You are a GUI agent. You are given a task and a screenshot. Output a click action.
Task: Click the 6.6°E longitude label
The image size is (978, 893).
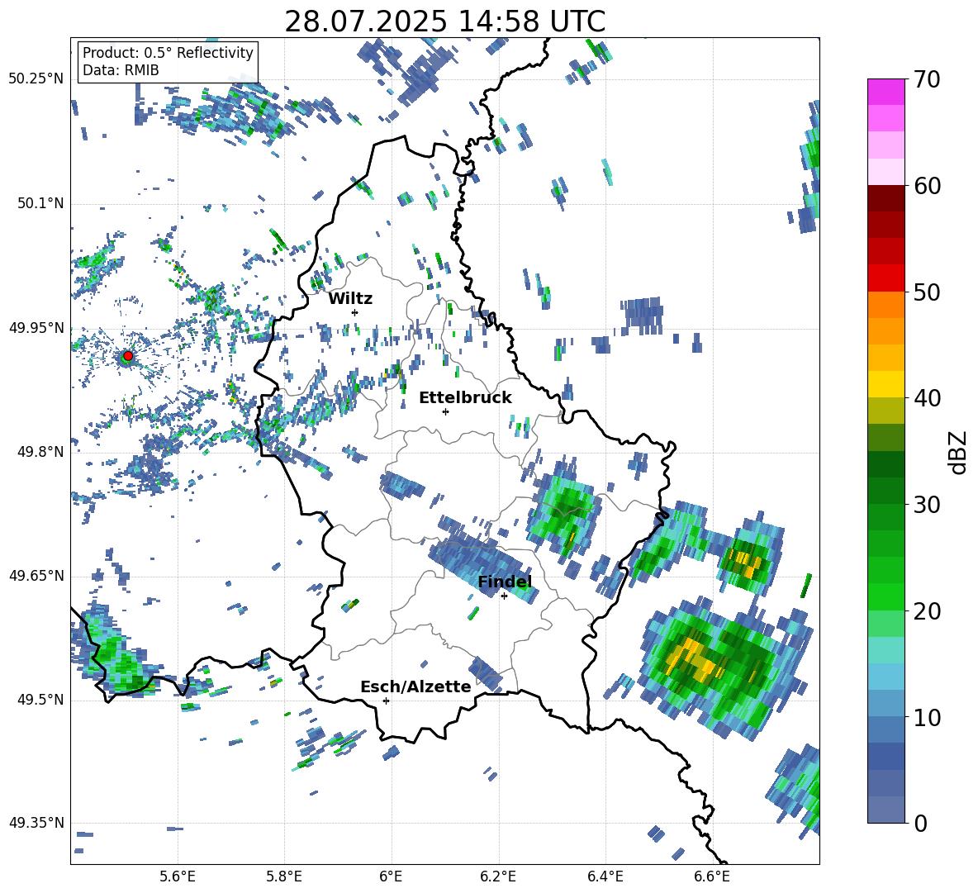click(712, 876)
